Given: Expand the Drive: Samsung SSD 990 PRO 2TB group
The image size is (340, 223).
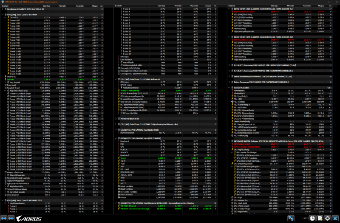Looking at the screenshot, I should pyautogui.click(x=229, y=82).
